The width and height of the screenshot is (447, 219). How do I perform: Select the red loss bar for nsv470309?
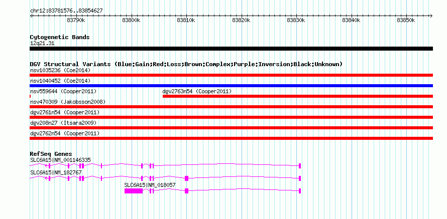point(231,107)
